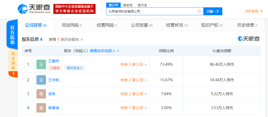Switch to the 司法风险 tab

click(x=71, y=25)
